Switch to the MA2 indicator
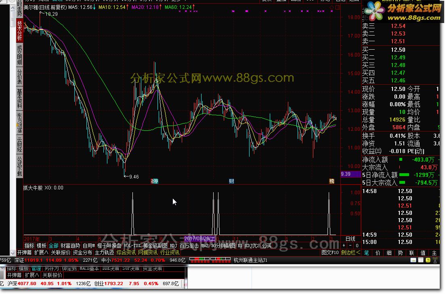The width and height of the screenshot is (445, 294). click(x=205, y=246)
